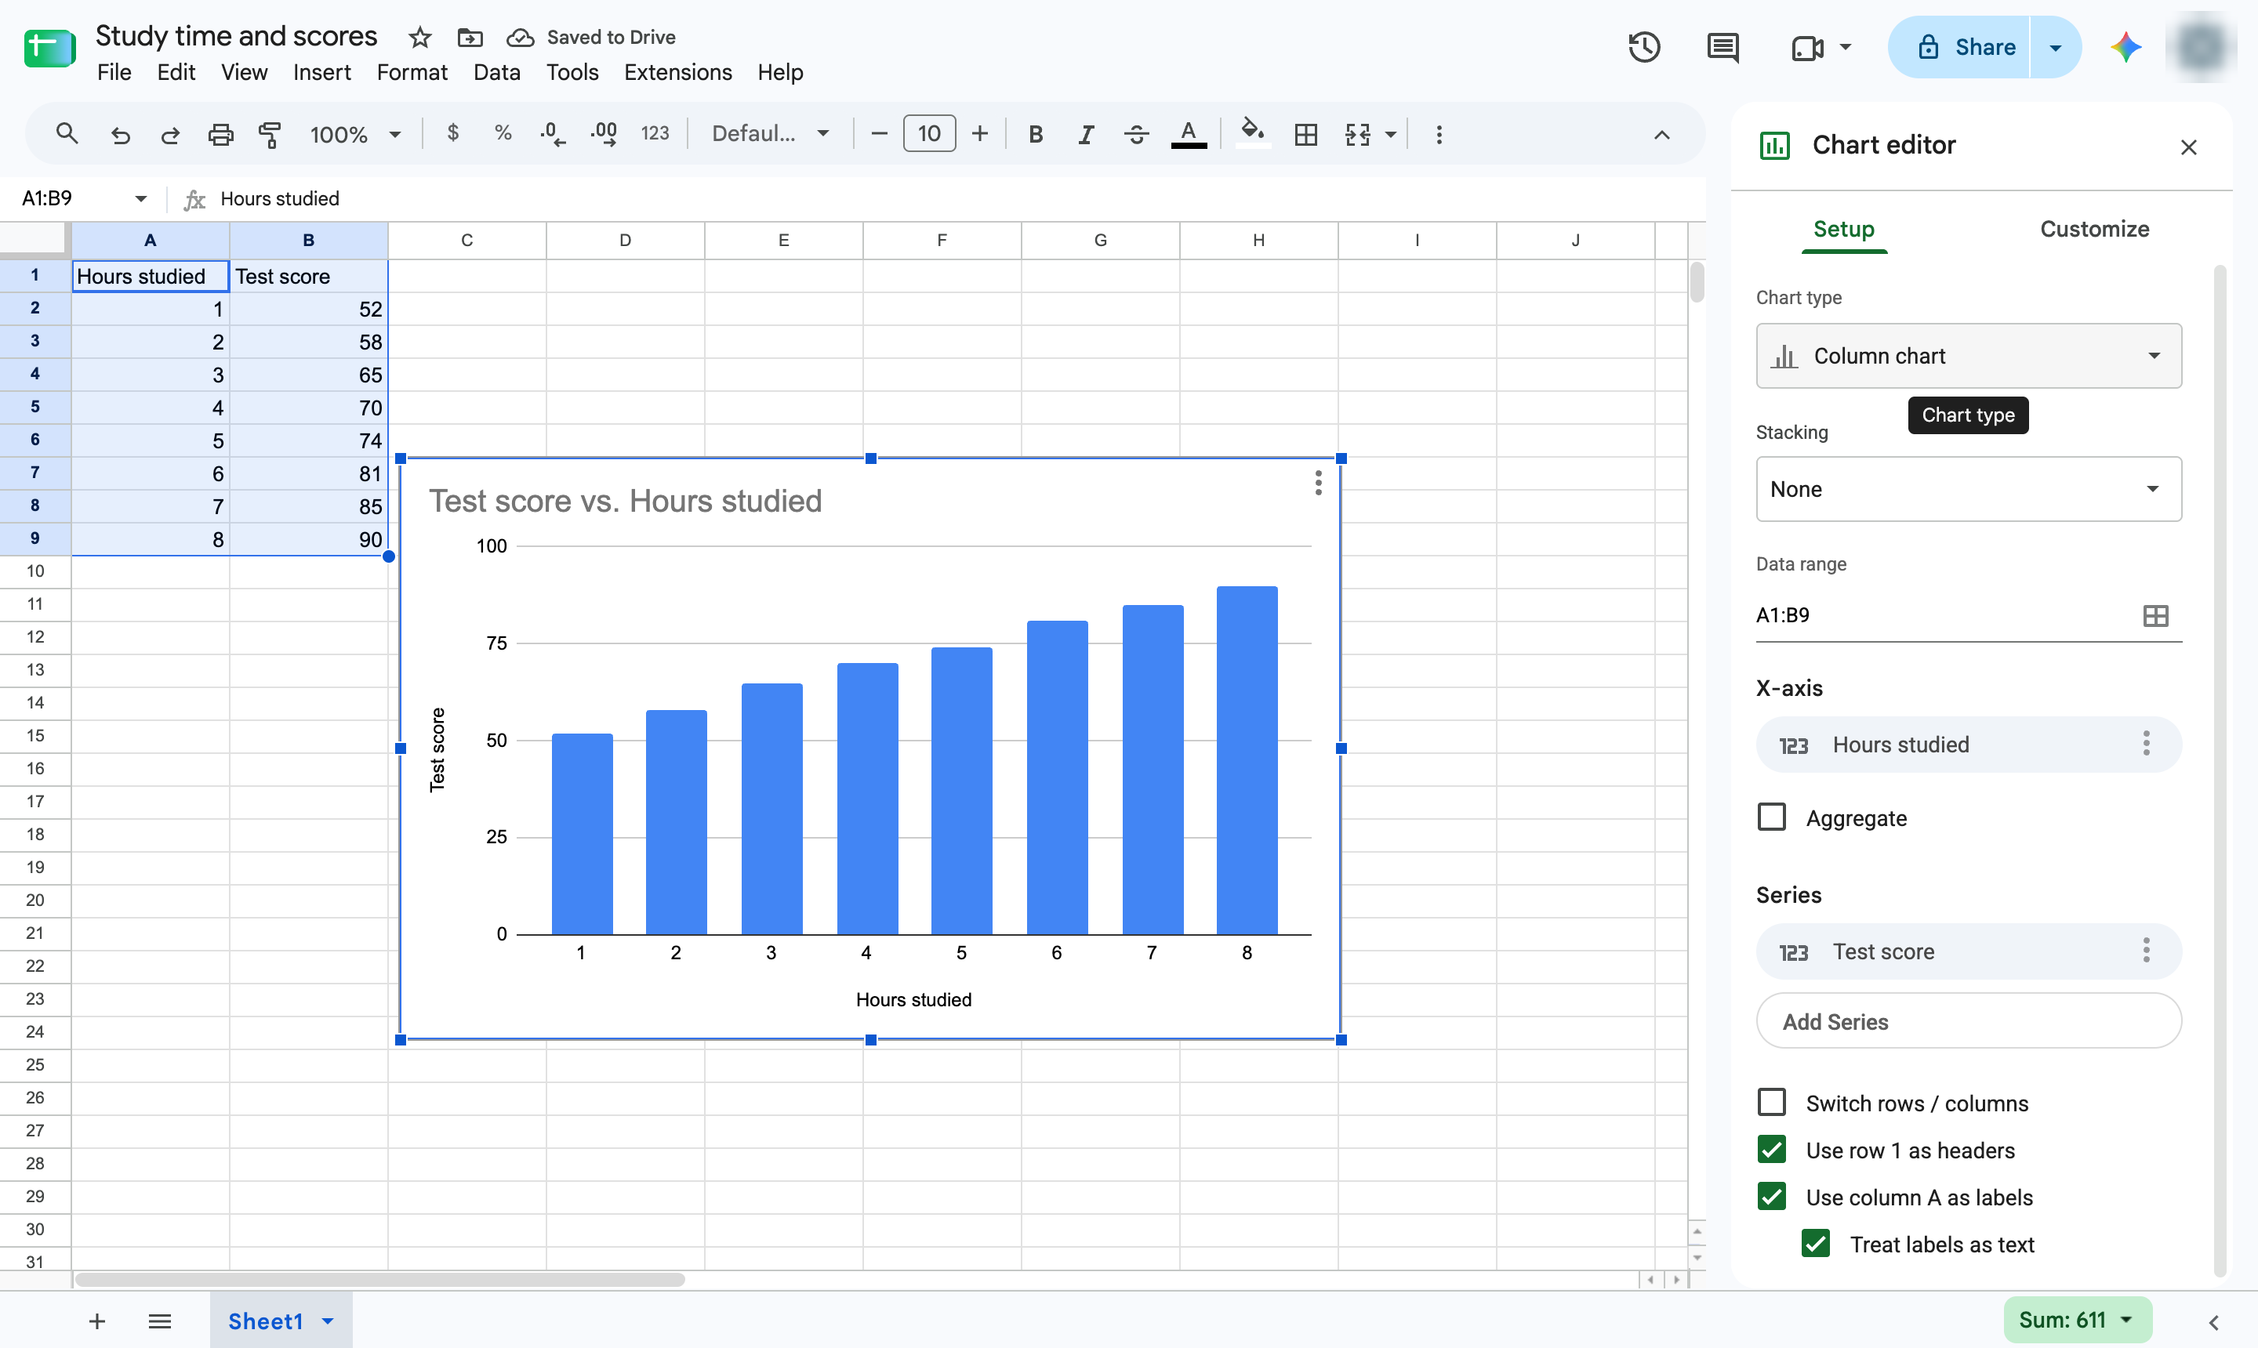Select the paint format roller icon
This screenshot has width=2258, height=1348.
pyautogui.click(x=270, y=135)
